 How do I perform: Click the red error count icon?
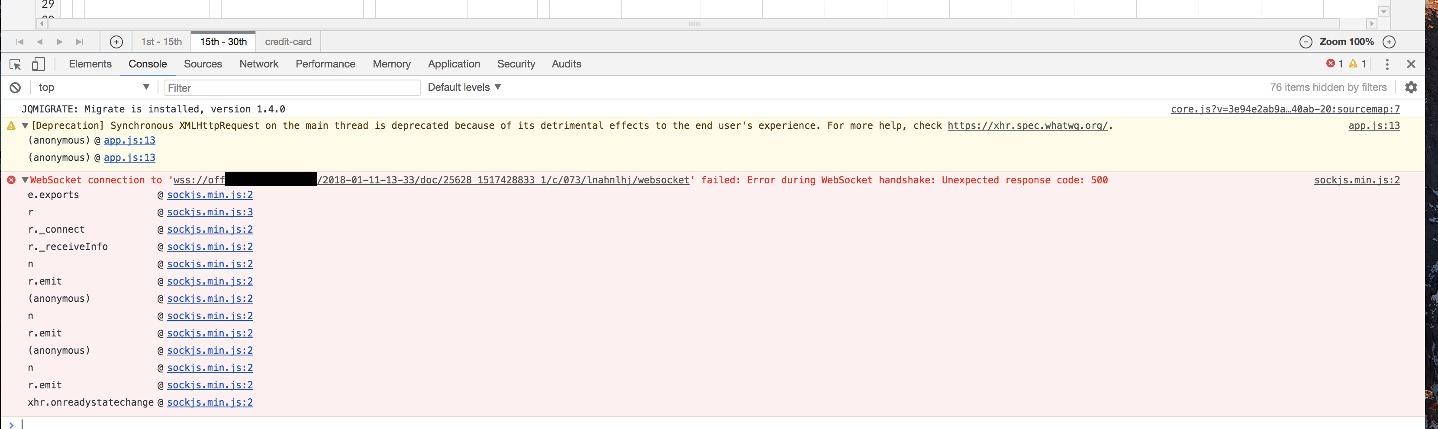(x=1330, y=64)
